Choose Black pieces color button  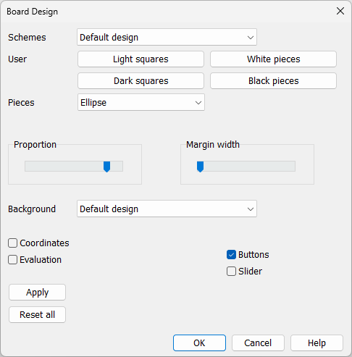coord(273,81)
